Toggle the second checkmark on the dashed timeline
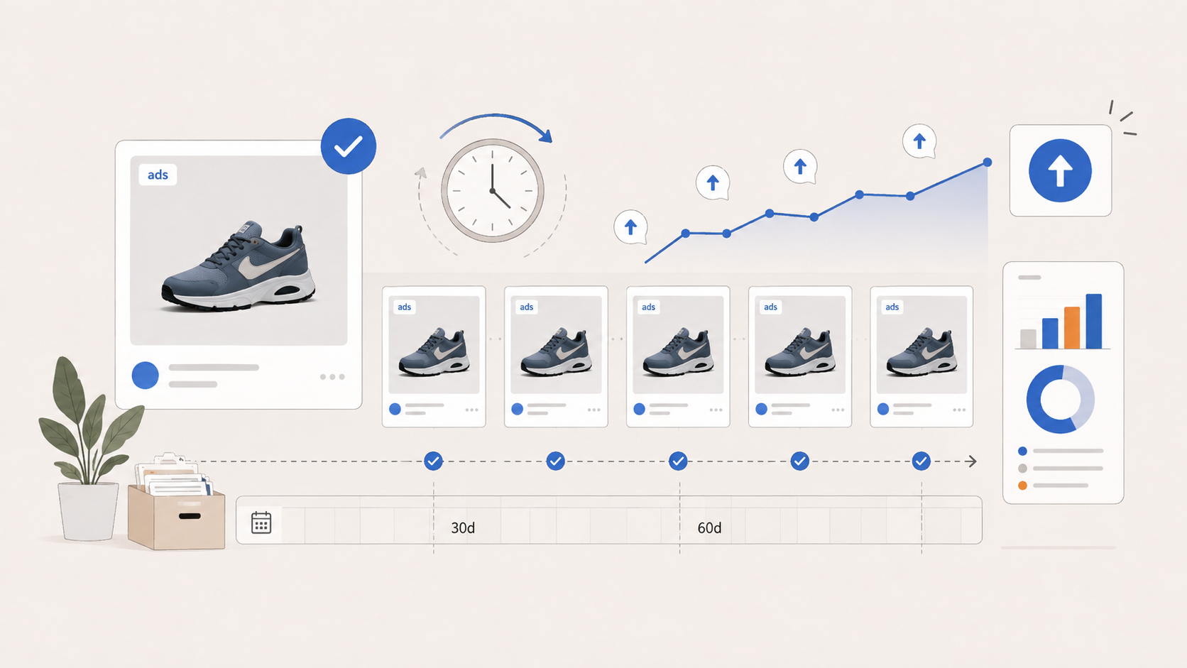Viewport: 1187px width, 668px height. (x=556, y=461)
